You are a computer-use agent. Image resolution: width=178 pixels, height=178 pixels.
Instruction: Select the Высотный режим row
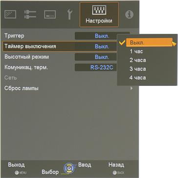60,57
